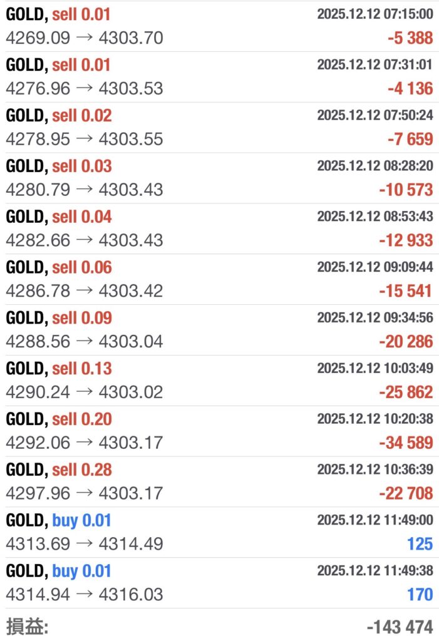Click the -143 474 total loss figure
This screenshot has width=439, height=641.
(400, 627)
